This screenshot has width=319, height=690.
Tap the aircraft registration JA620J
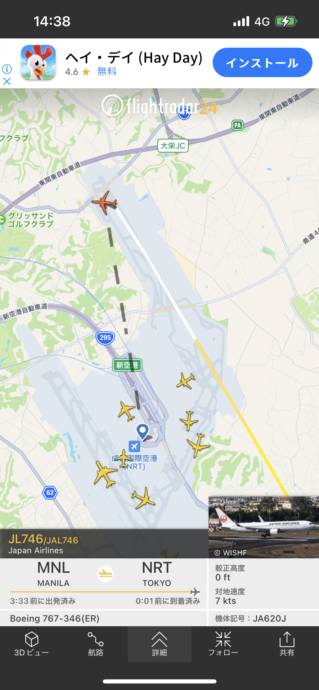[269, 618]
